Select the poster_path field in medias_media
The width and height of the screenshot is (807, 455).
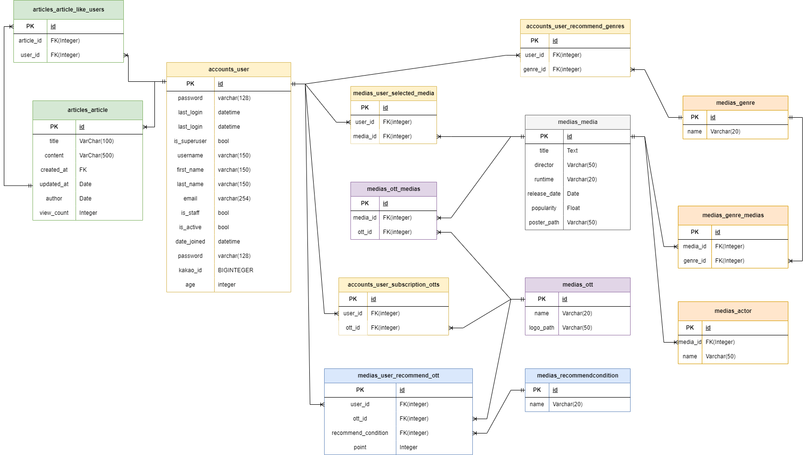(x=544, y=222)
